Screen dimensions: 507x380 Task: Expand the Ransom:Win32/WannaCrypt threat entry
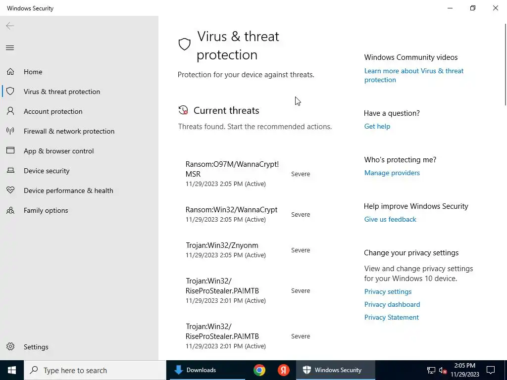tap(231, 214)
